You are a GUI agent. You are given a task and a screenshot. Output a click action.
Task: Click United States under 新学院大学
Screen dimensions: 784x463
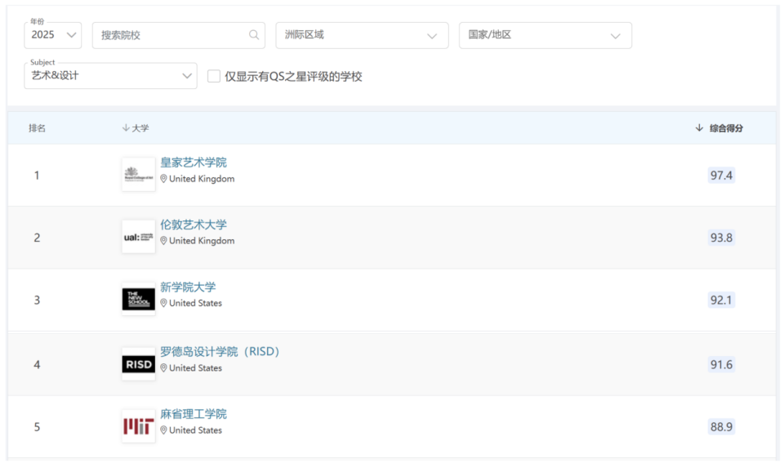click(x=195, y=303)
